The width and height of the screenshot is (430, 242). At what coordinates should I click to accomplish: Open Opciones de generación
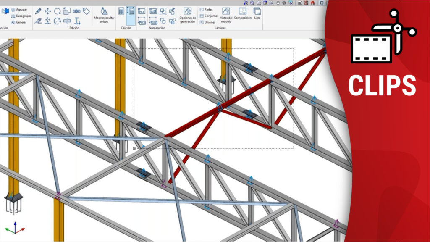pos(188,15)
